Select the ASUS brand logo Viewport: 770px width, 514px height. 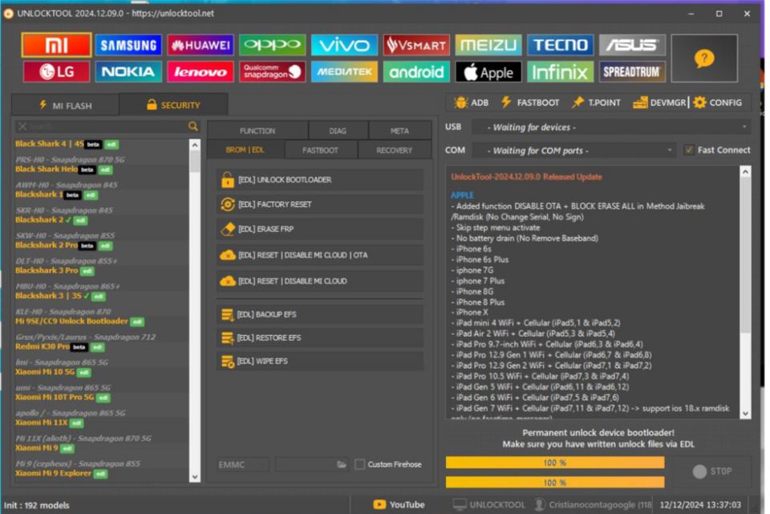point(632,45)
